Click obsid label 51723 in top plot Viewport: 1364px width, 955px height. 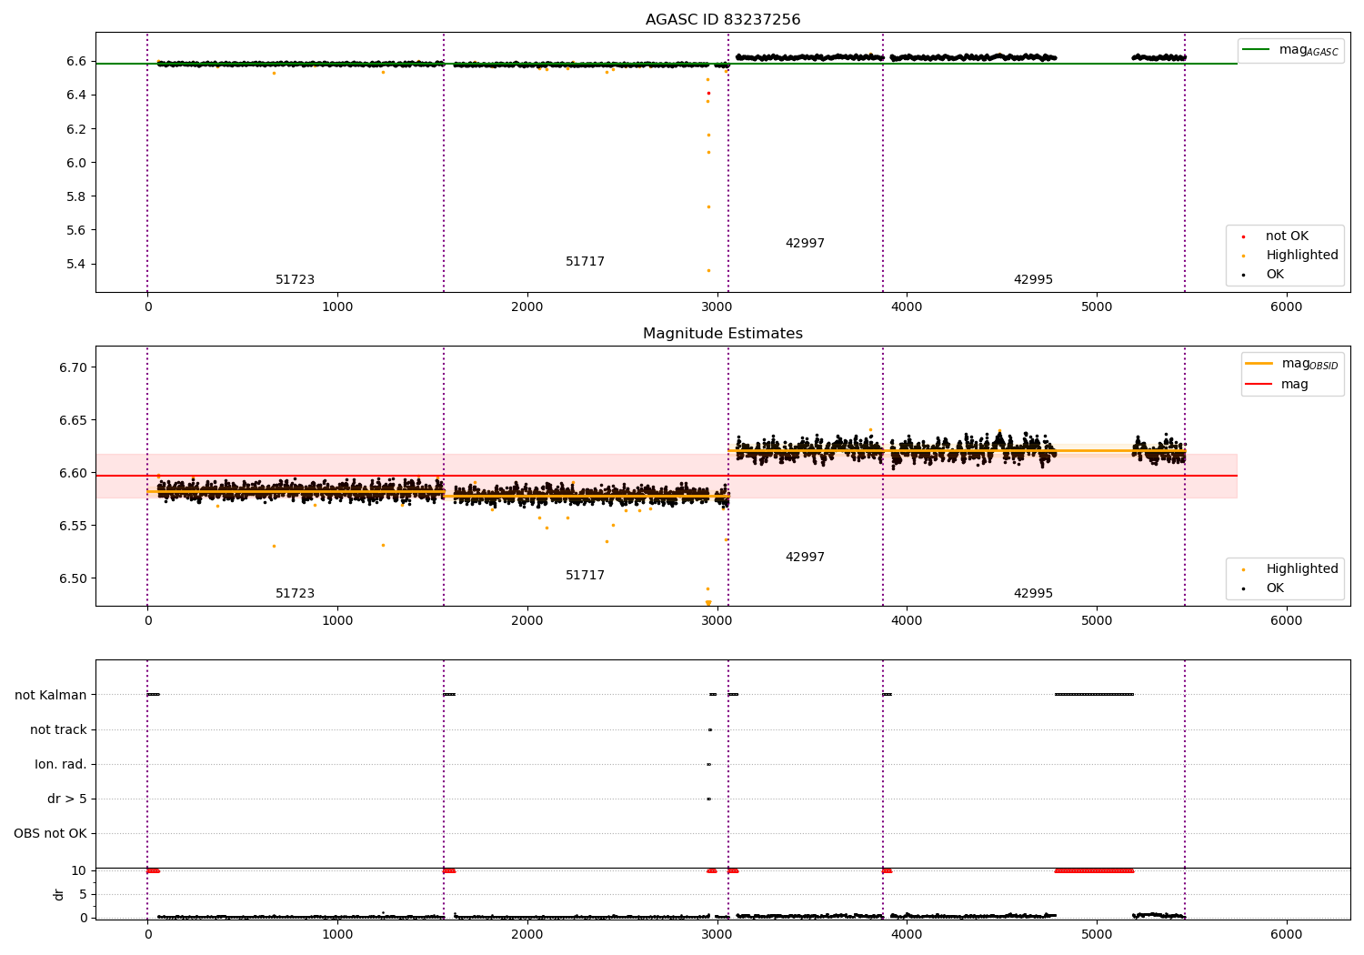[x=295, y=280]
